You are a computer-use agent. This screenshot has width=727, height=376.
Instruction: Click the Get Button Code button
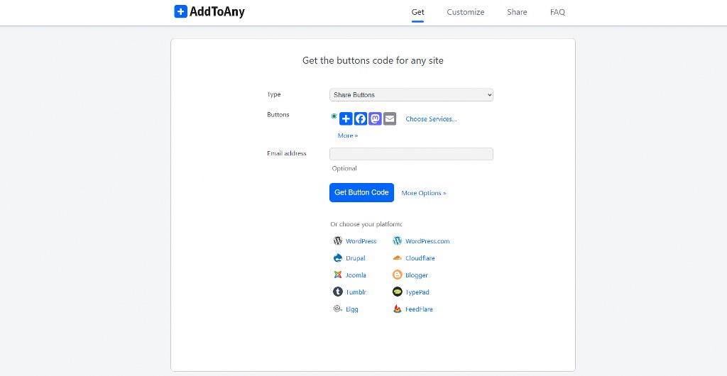pos(361,193)
